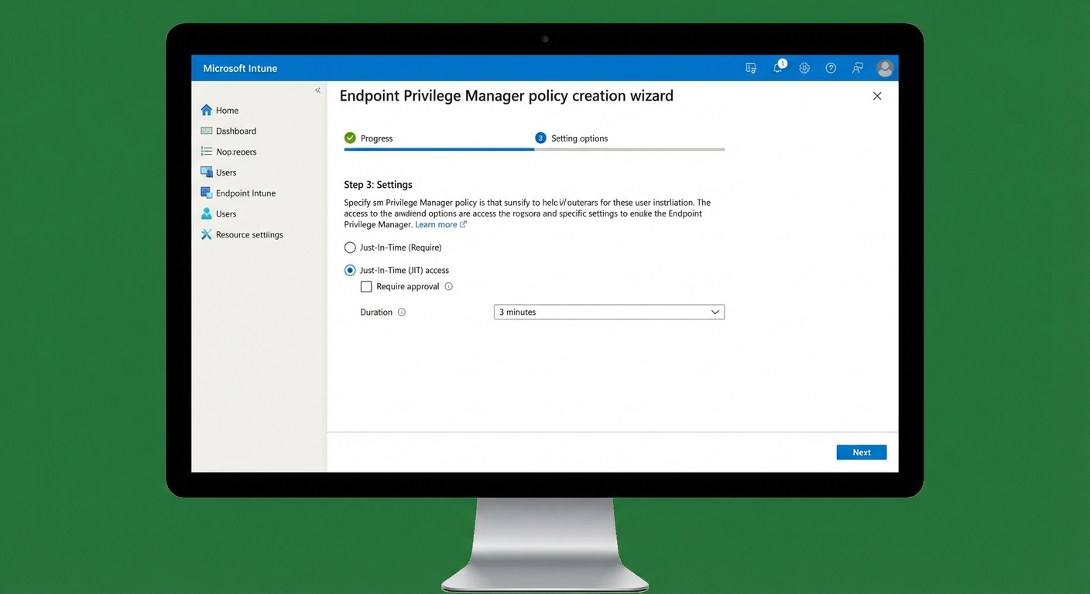The image size is (1090, 594).
Task: Collapse the sidebar with the double chevron
Action: [x=317, y=90]
